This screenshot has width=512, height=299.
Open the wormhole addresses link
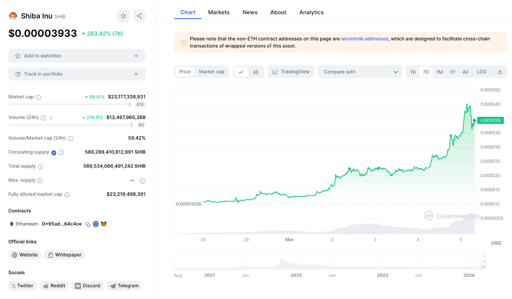364,39
